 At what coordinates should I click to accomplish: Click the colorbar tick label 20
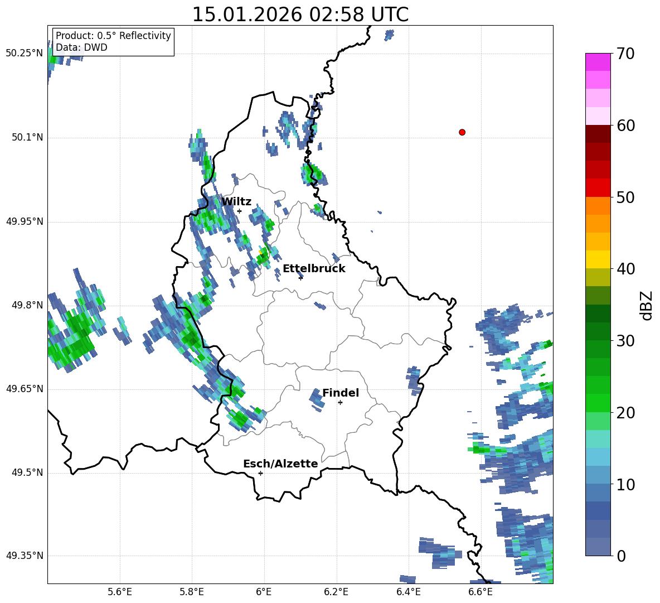[x=625, y=412]
